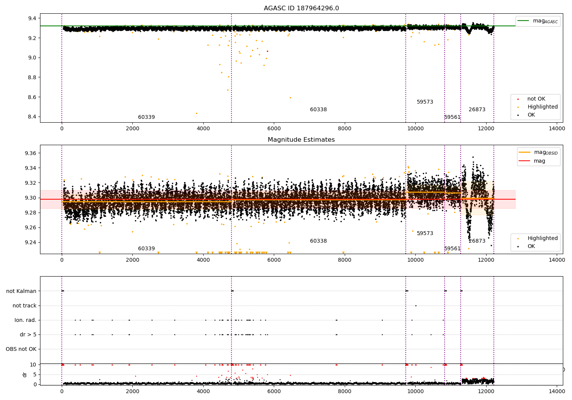Click the 8.8 y-axis tick label
The height and width of the screenshot is (400, 572).
32,77
